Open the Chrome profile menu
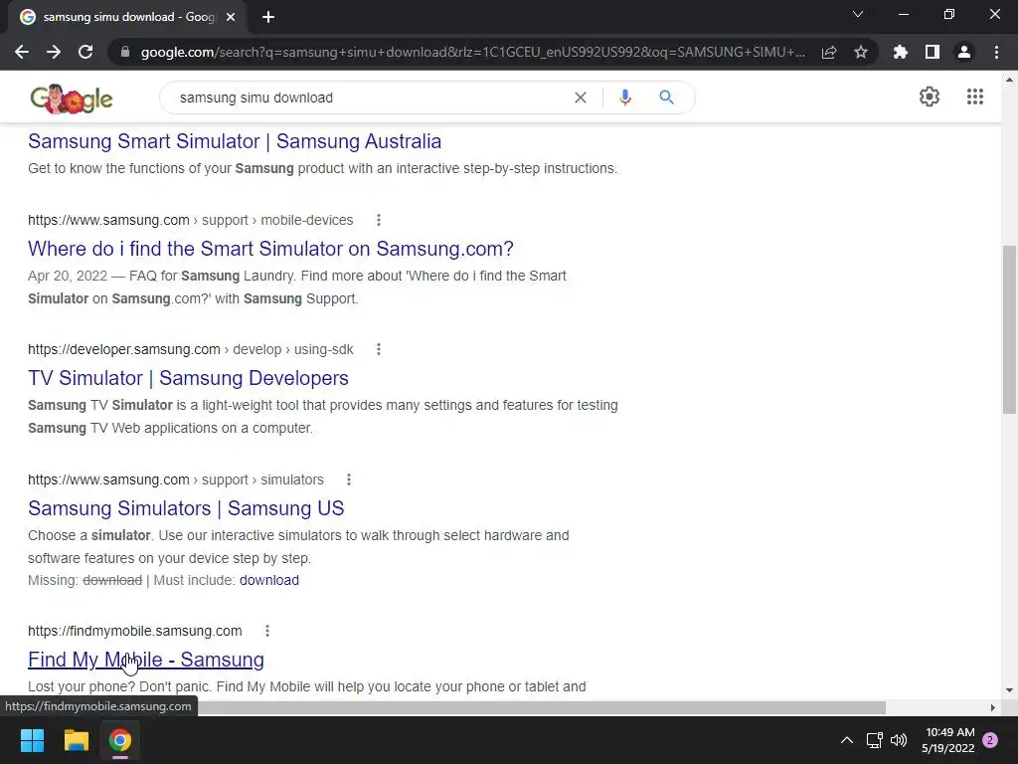Image resolution: width=1018 pixels, height=764 pixels. point(964,52)
